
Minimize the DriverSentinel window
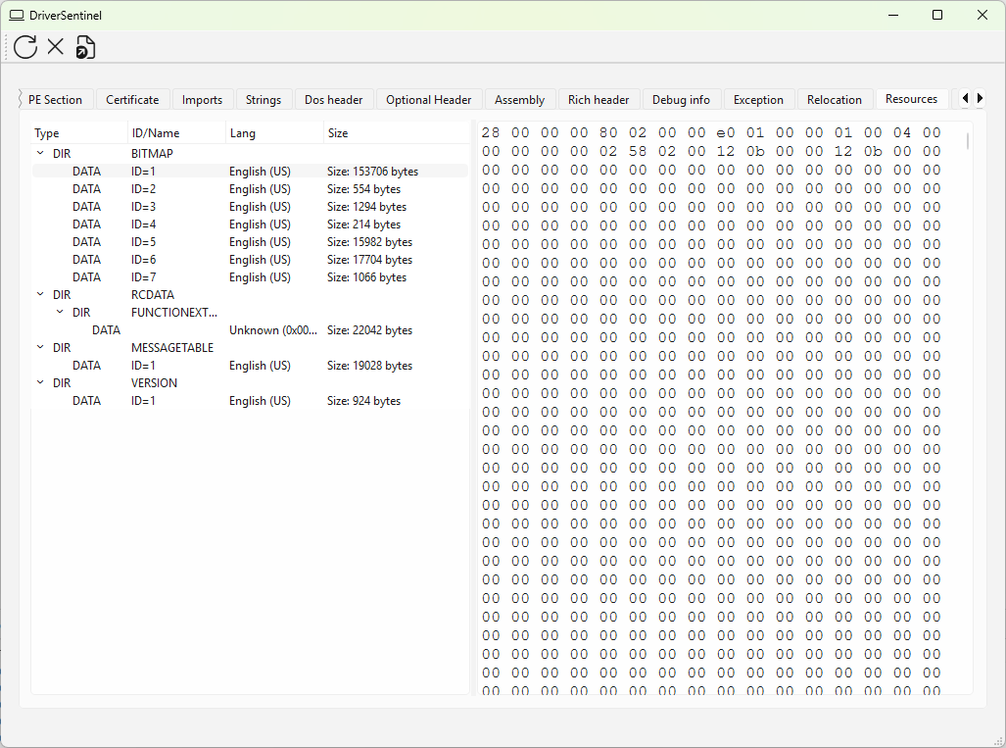892,15
